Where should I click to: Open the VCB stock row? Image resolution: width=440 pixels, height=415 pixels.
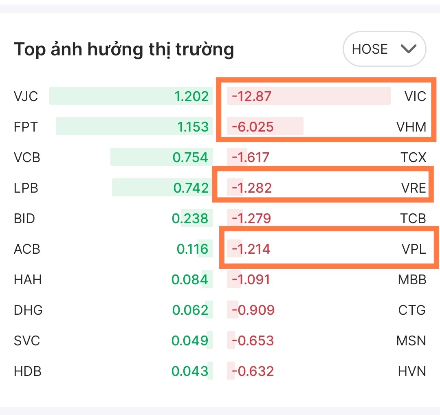coord(27,157)
